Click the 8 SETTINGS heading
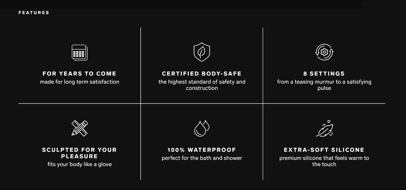 click(x=324, y=74)
